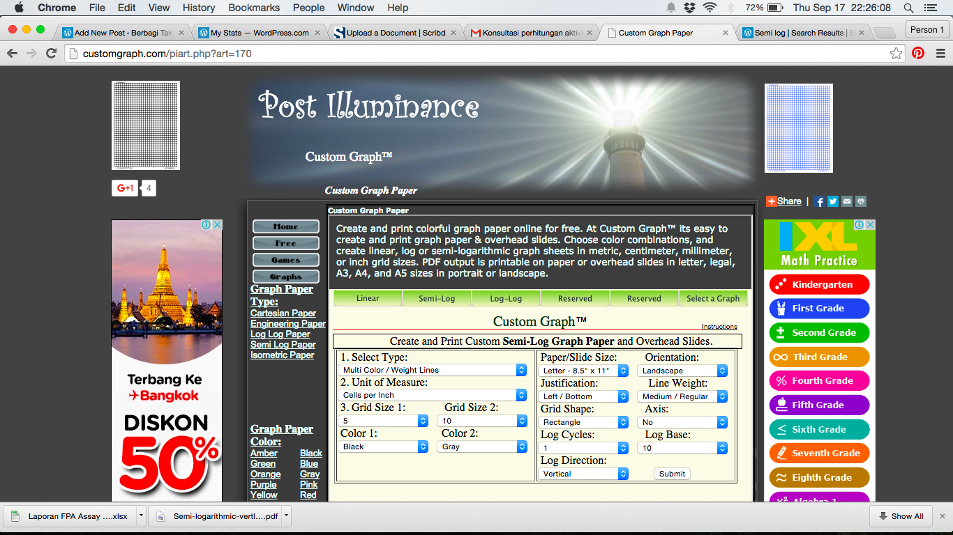Open the Color 2 Gray dropdown
Viewport: 953px width, 535px height.
482,447
